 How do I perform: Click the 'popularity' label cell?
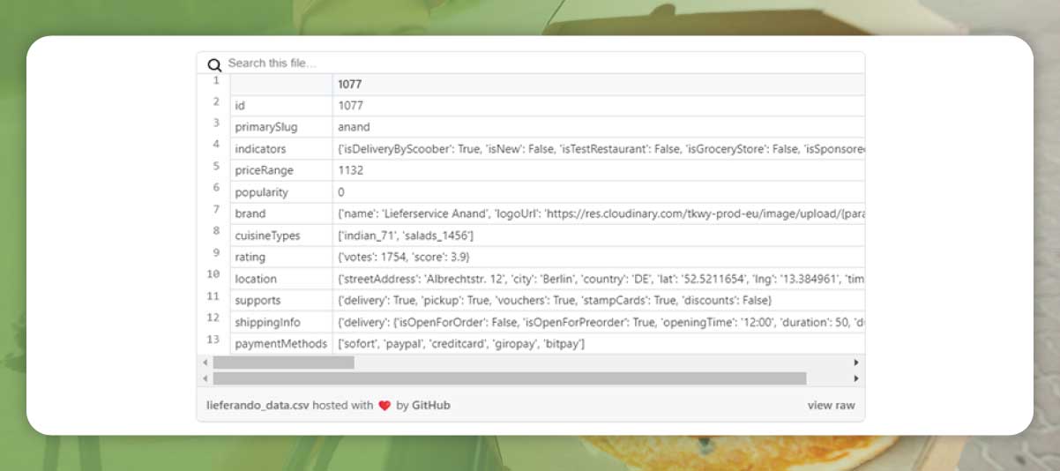coord(281,192)
